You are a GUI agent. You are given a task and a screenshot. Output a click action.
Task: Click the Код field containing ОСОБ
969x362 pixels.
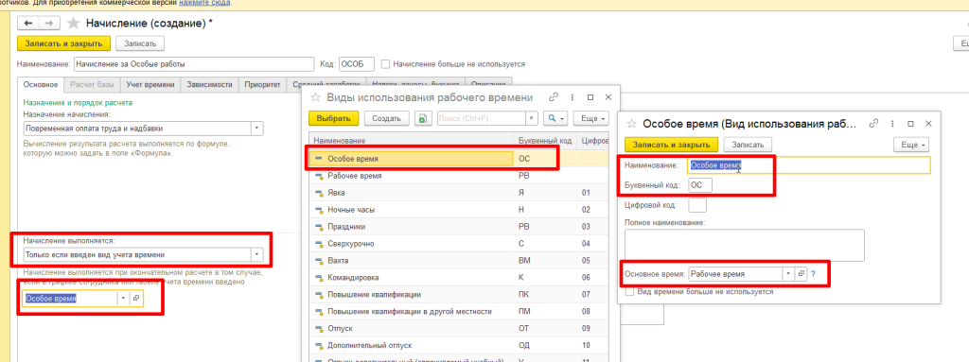tap(357, 63)
